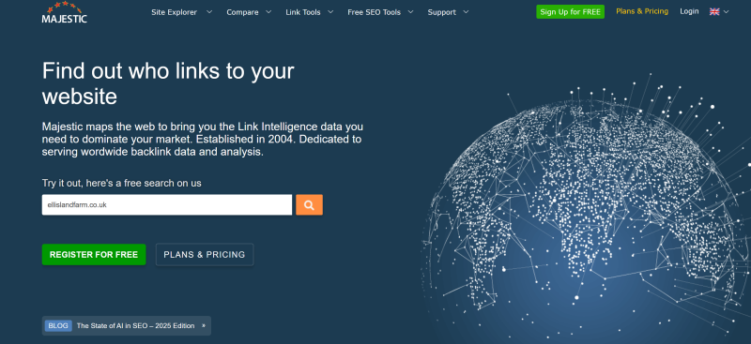Screen dimensions: 751x344
Task: Click the Login link
Action: 689,11
